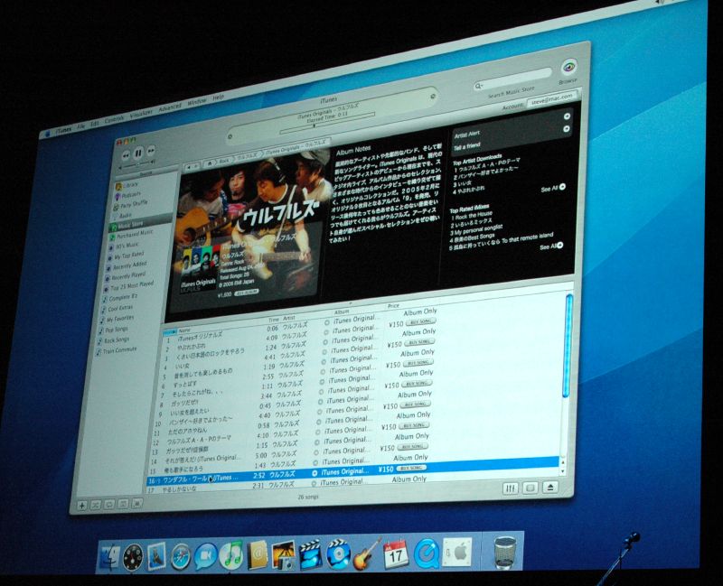This screenshot has width=723, height=586.
Task: Toggle the repeat button
Action: (109, 505)
